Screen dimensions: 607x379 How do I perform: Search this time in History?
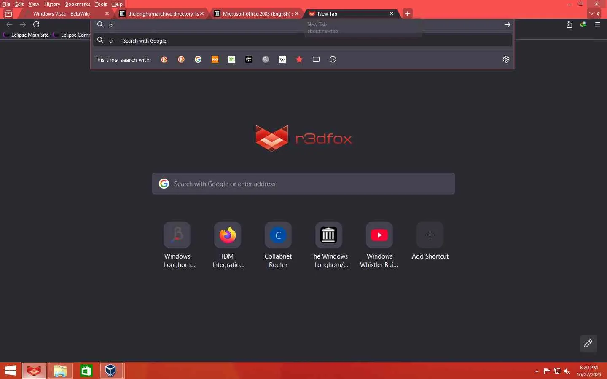point(333,60)
